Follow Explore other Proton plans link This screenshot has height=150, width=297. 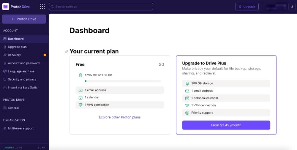click(x=120, y=117)
